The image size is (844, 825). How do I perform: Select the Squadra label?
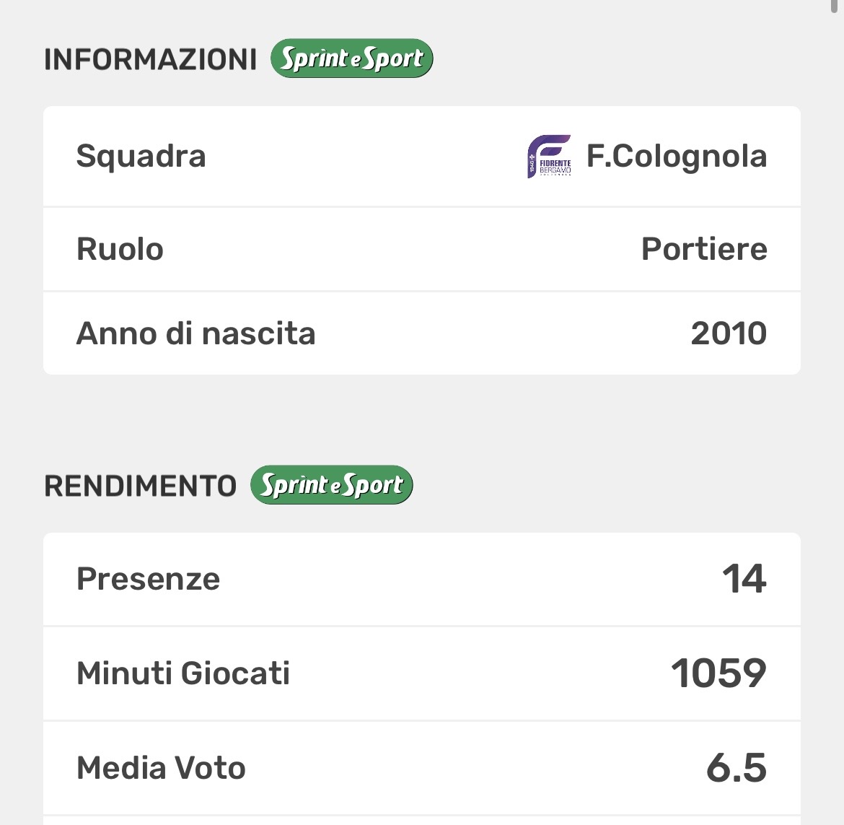(x=141, y=156)
